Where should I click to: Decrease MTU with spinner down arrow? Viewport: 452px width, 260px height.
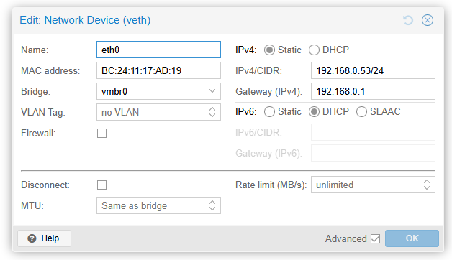pyautogui.click(x=212, y=208)
